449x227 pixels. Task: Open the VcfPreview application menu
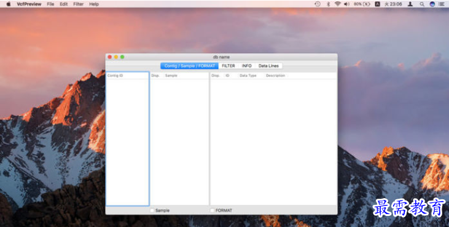click(29, 4)
